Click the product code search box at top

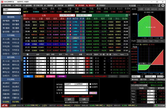146,6
